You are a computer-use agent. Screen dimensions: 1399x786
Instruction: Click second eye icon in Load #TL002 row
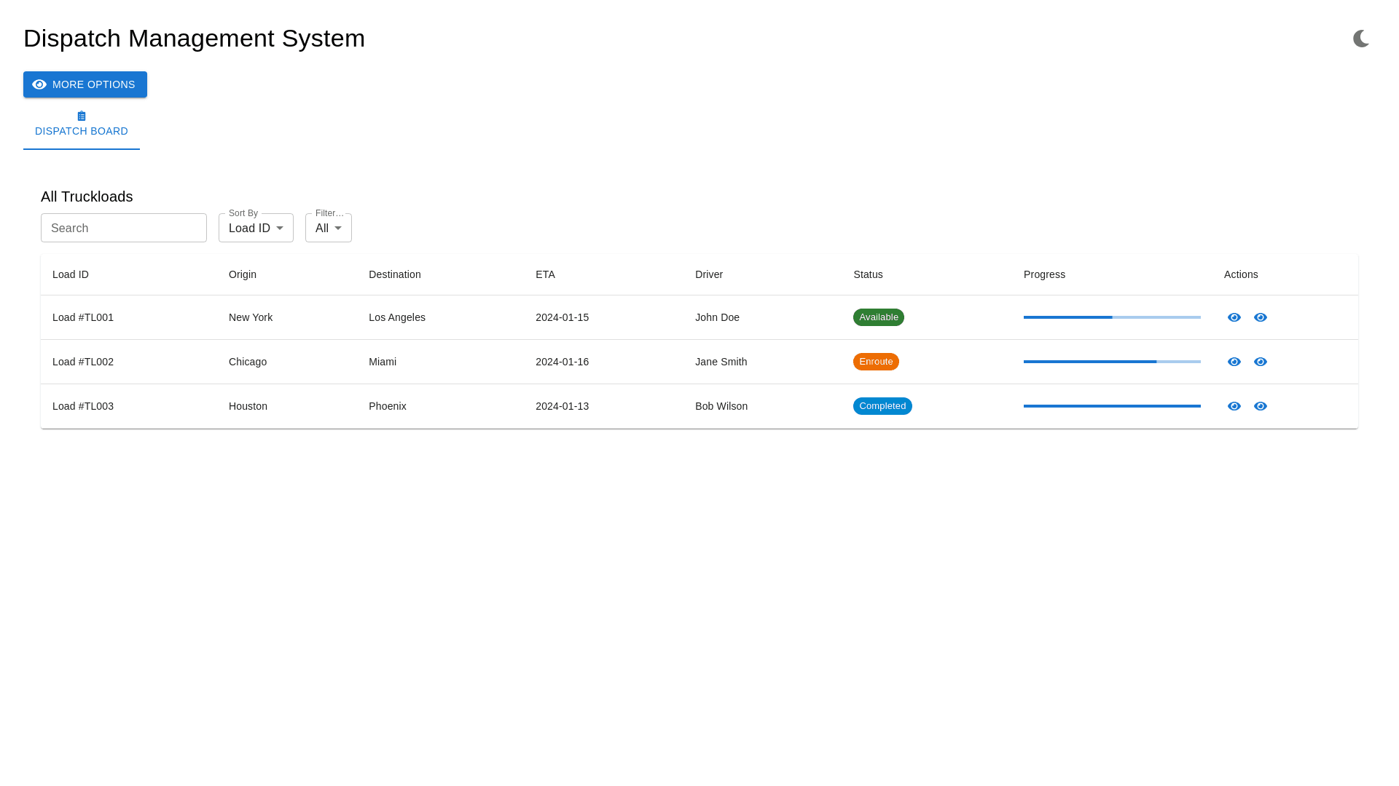[x=1260, y=362]
